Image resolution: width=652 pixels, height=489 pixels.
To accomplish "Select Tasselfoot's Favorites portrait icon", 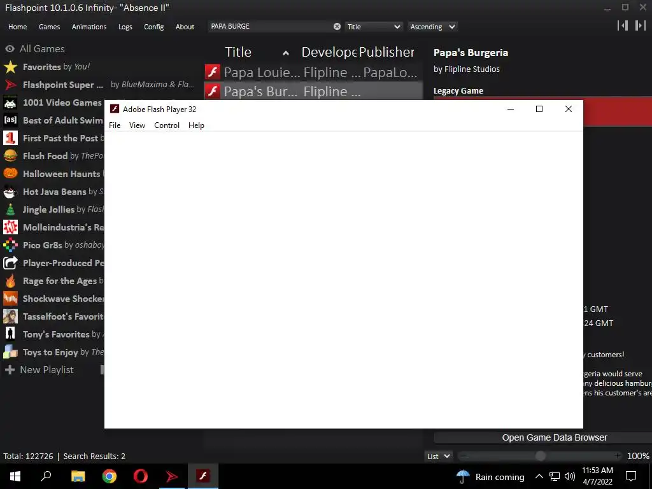I will point(10,316).
